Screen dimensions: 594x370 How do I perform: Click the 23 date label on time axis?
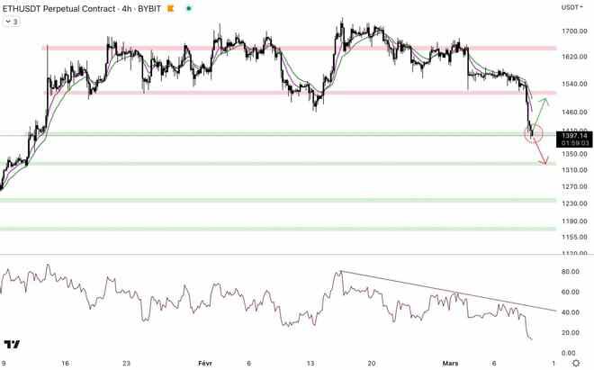pyautogui.click(x=126, y=363)
